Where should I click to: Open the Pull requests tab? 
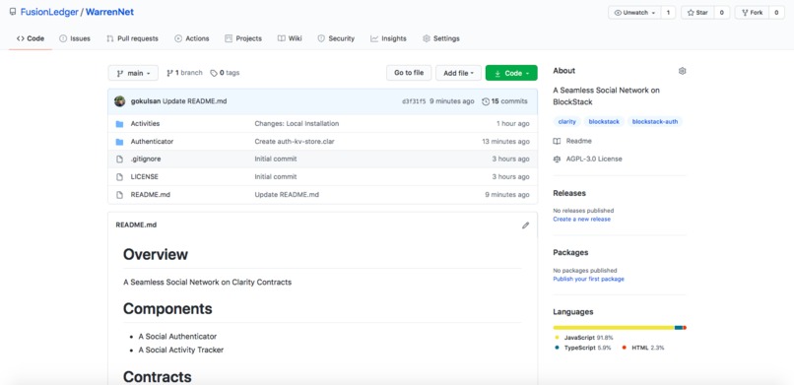tap(133, 38)
